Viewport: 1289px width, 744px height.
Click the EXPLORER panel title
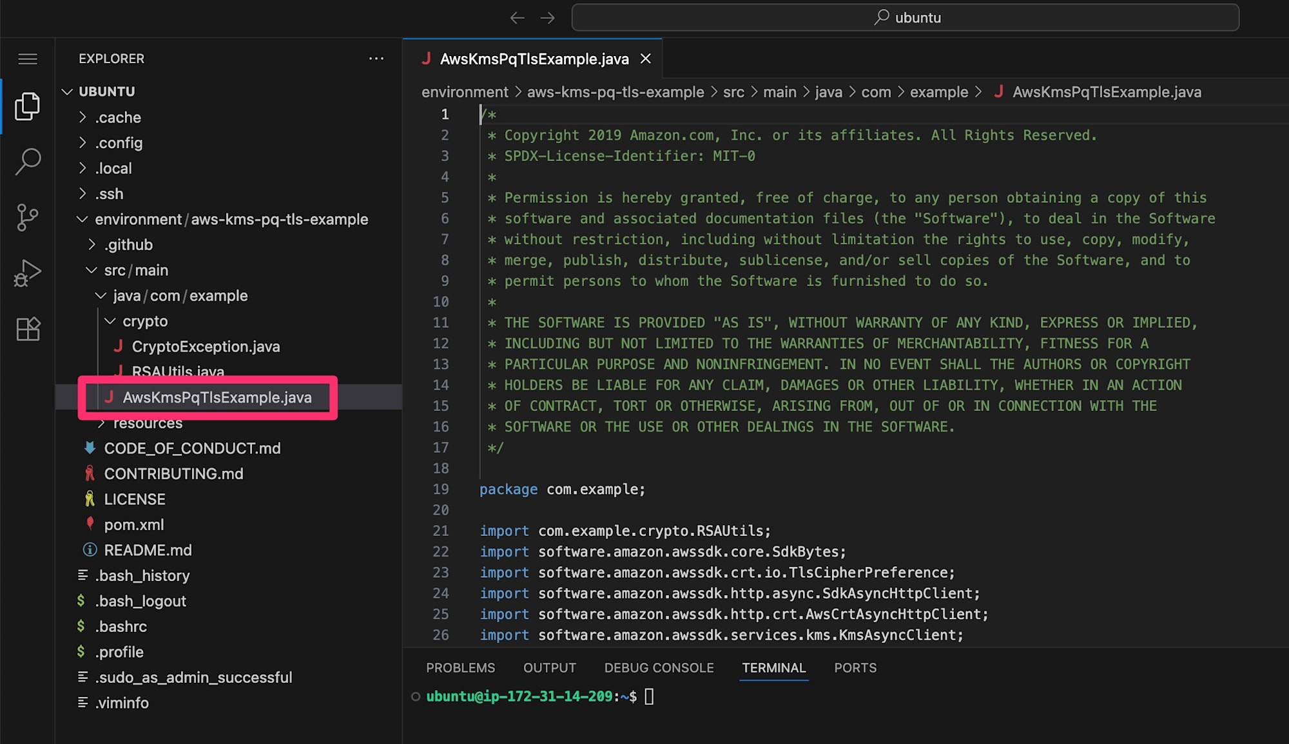(x=111, y=59)
